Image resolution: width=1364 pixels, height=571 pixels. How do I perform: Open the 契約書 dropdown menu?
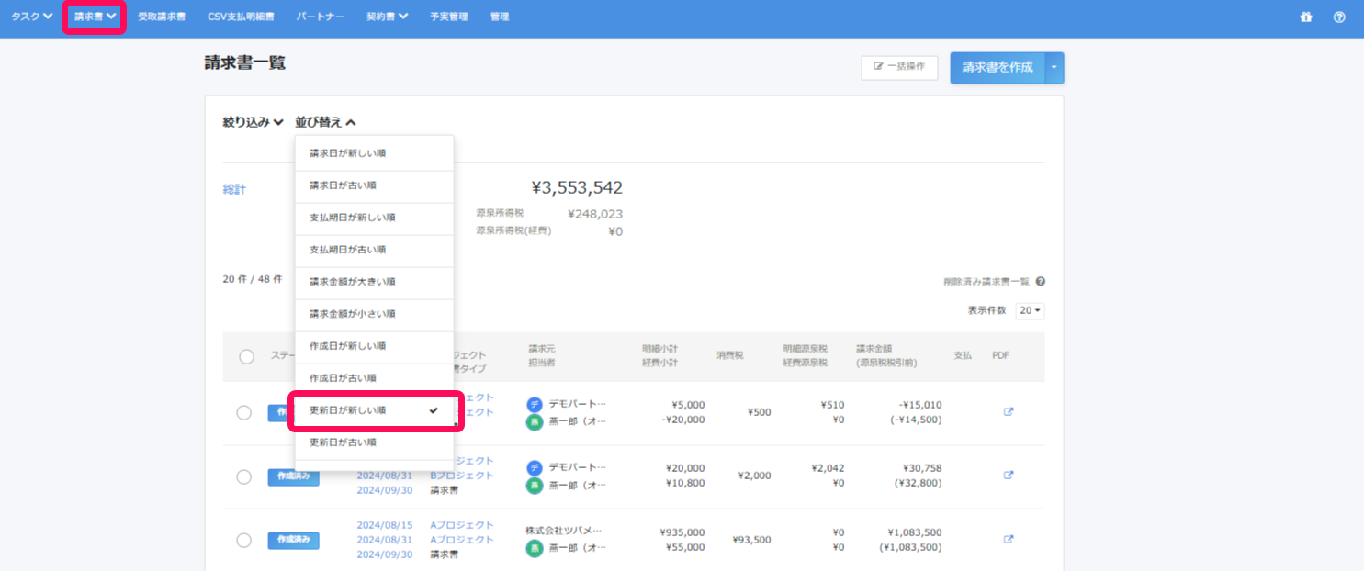(x=388, y=17)
